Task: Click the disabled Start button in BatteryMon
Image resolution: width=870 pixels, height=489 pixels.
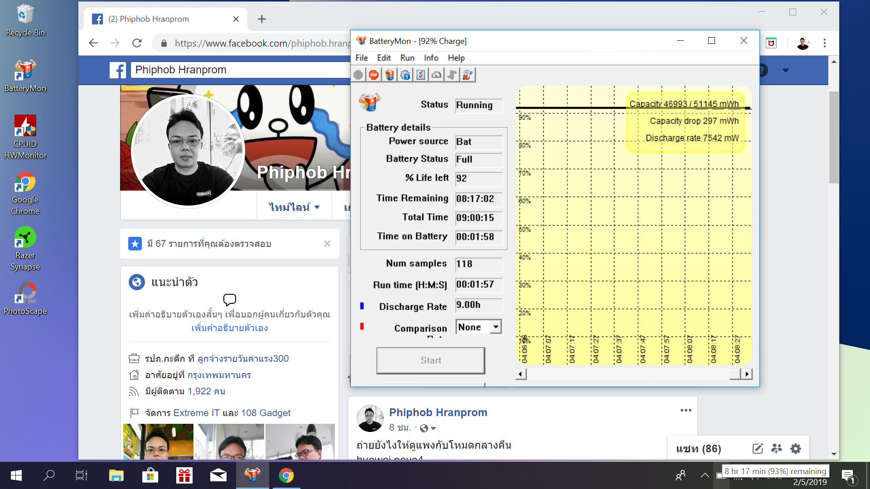Action: point(431,360)
